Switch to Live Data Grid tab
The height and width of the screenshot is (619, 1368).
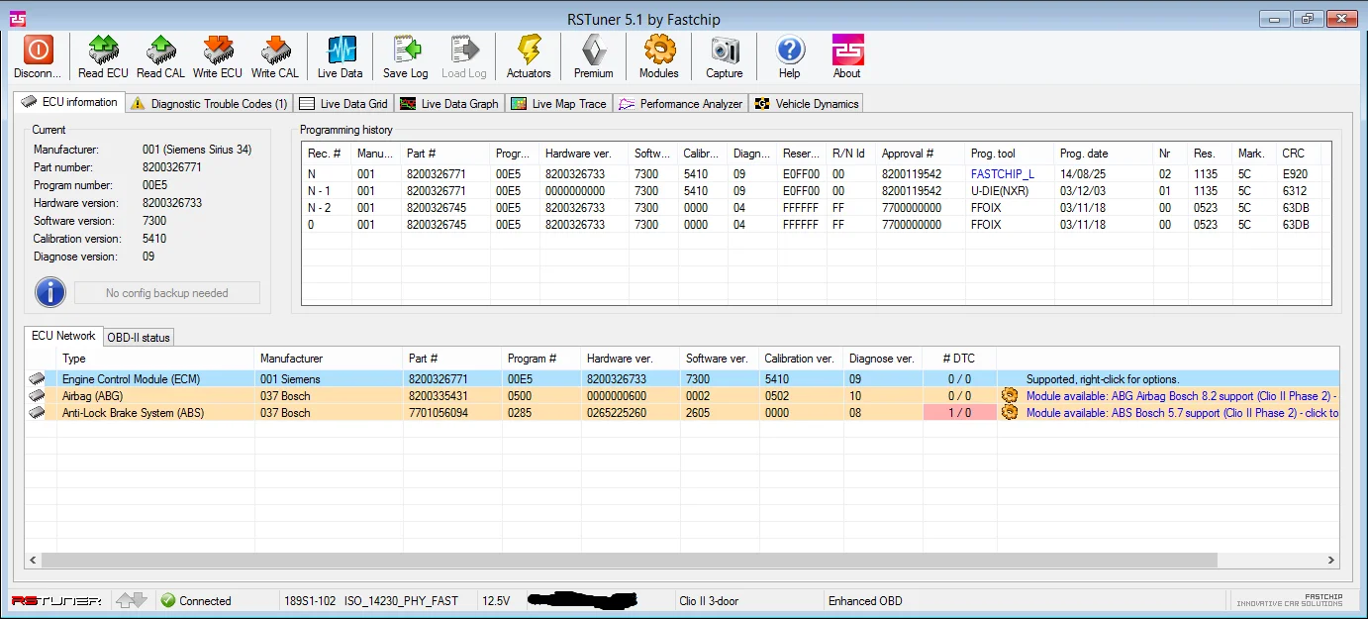(343, 103)
